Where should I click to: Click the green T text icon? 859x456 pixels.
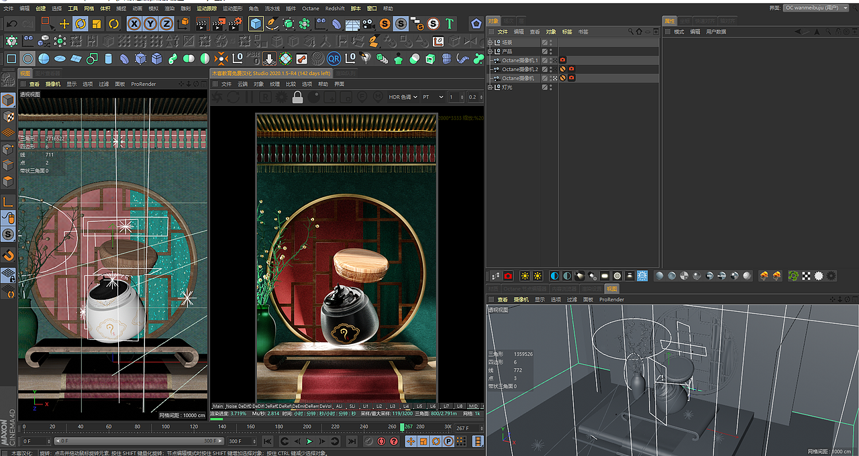[x=449, y=23]
